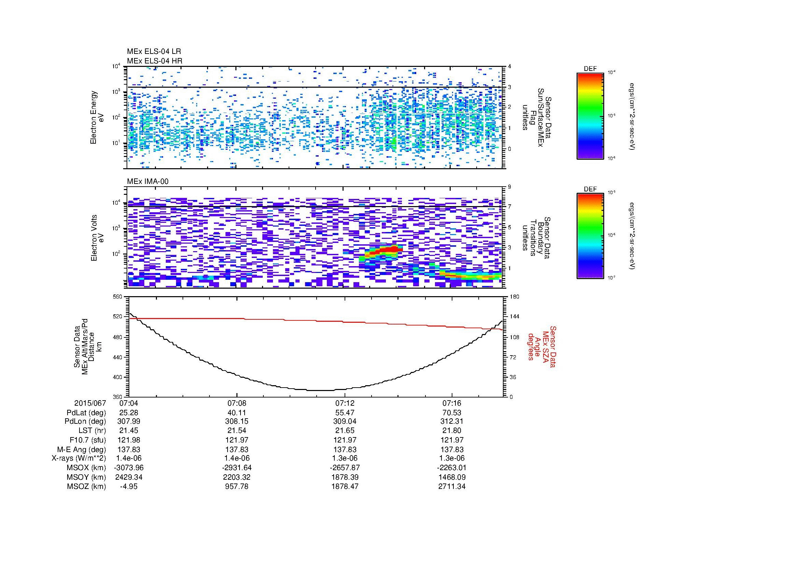Click the '07:04' time tick label

pyautogui.click(x=129, y=403)
